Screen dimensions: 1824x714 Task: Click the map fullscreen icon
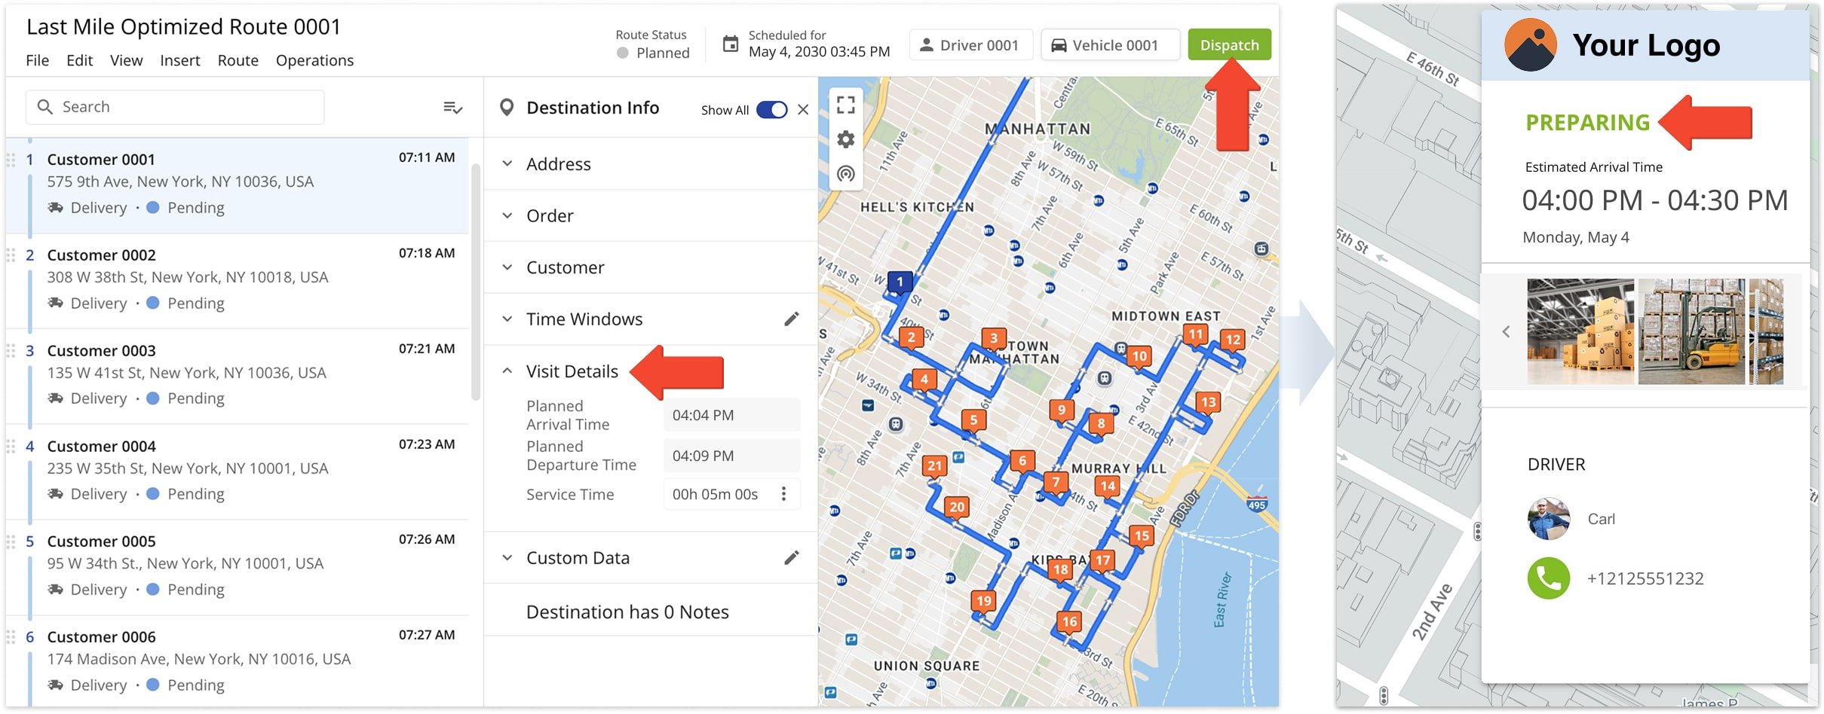click(846, 105)
